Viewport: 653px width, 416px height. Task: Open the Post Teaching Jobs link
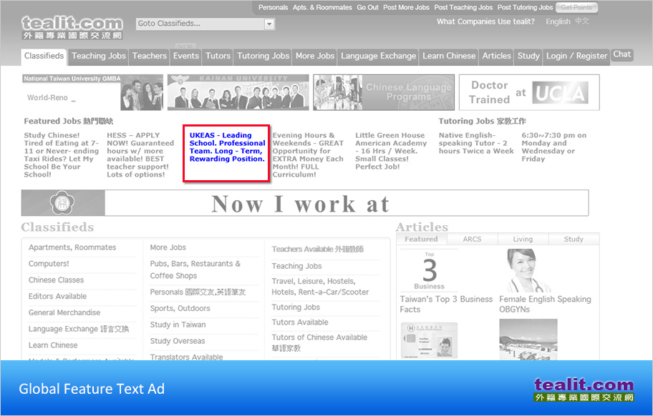coord(463,8)
